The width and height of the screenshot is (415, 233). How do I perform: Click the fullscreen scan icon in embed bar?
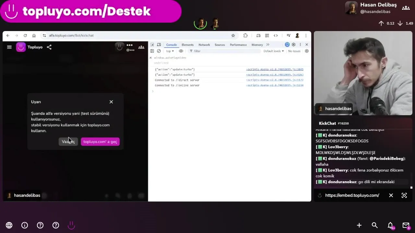[x=404, y=195]
